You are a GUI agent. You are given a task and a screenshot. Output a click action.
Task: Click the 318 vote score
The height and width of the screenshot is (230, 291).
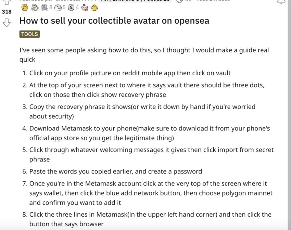7,12
